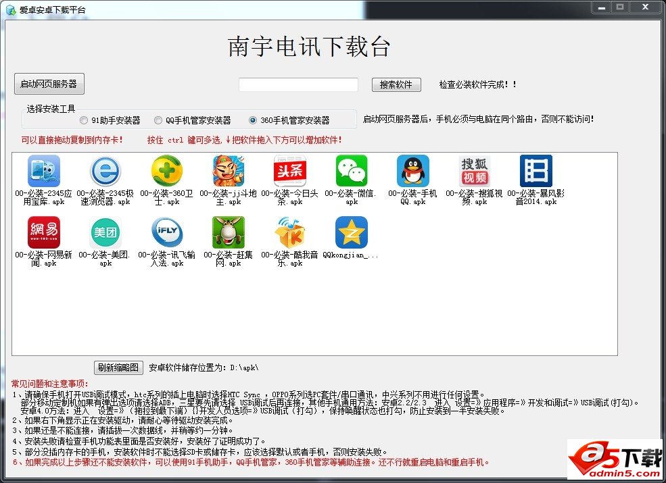Click the 网易新闻 apk icon
Screen dimensions: 666x483
tap(44, 232)
